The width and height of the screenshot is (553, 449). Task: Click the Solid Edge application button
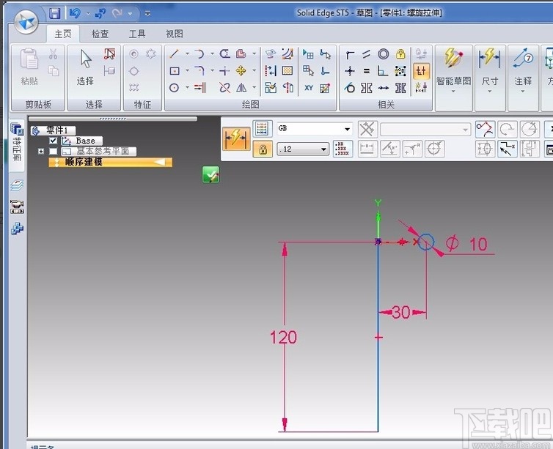(27, 22)
